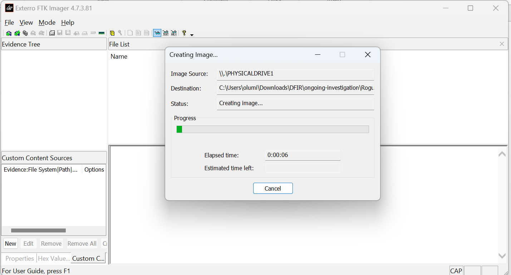Switch to the Hex Value tab
This screenshot has width=511, height=275.
[54, 259]
